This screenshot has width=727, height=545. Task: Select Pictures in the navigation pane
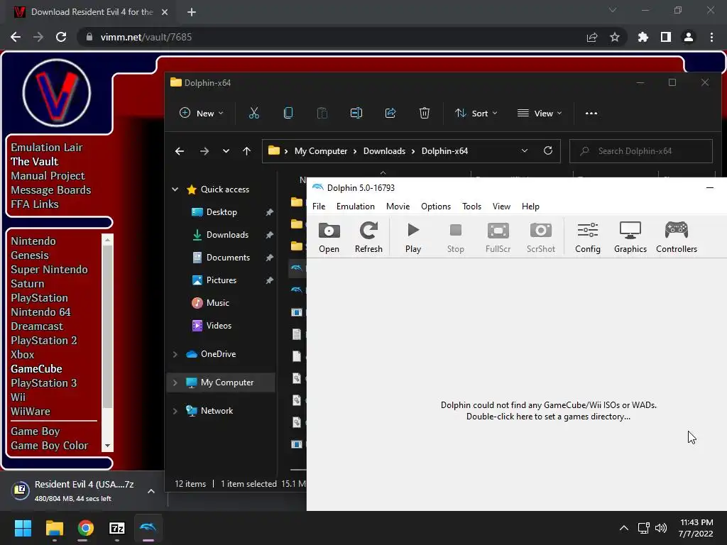click(x=222, y=280)
